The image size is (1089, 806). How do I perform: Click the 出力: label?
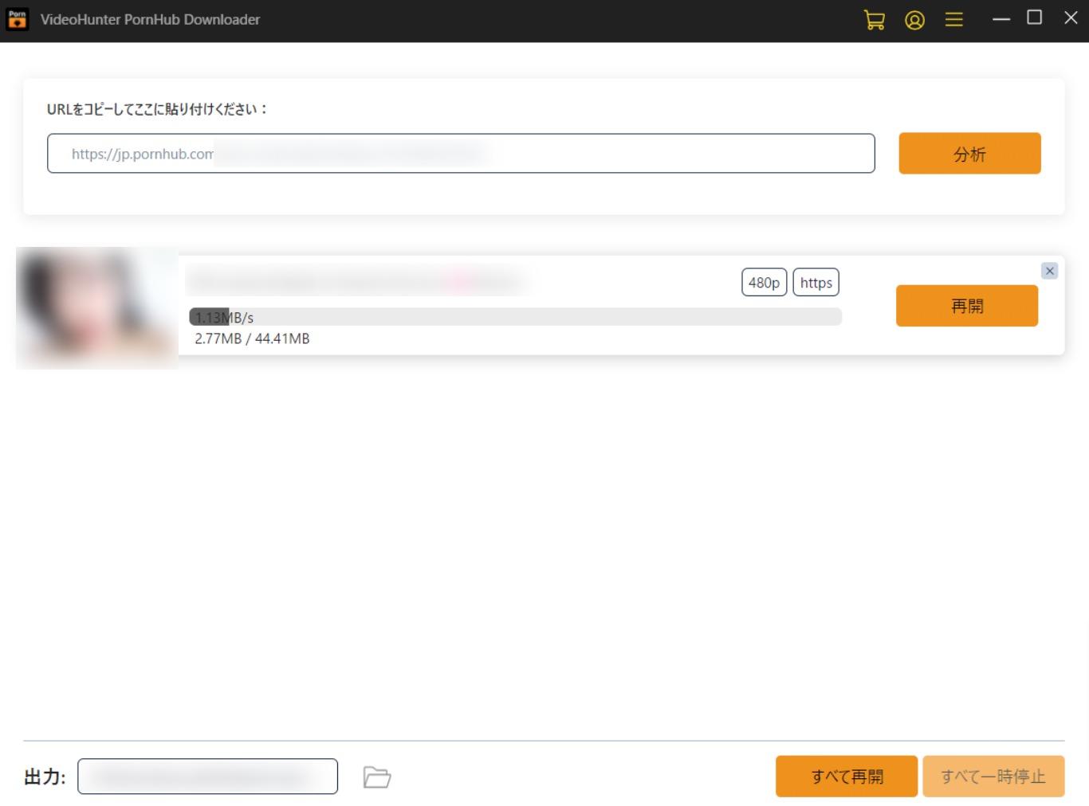point(45,777)
